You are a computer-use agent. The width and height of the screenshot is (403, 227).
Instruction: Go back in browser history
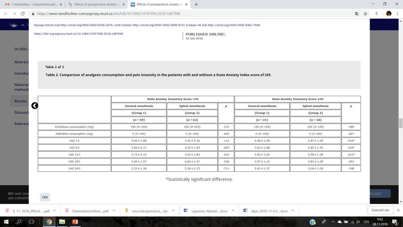(6, 14)
